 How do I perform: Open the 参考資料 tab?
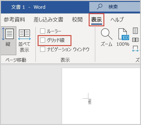[x=14, y=20]
